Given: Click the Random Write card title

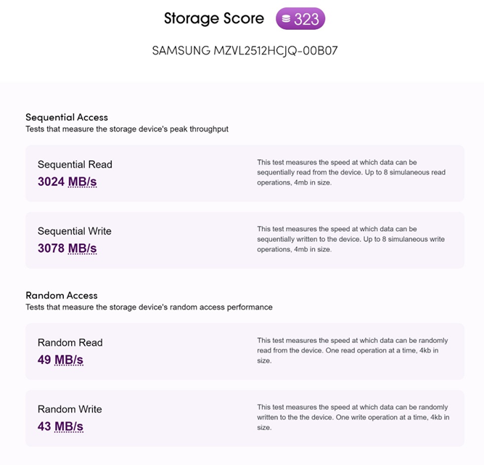Looking at the screenshot, I should coord(70,409).
